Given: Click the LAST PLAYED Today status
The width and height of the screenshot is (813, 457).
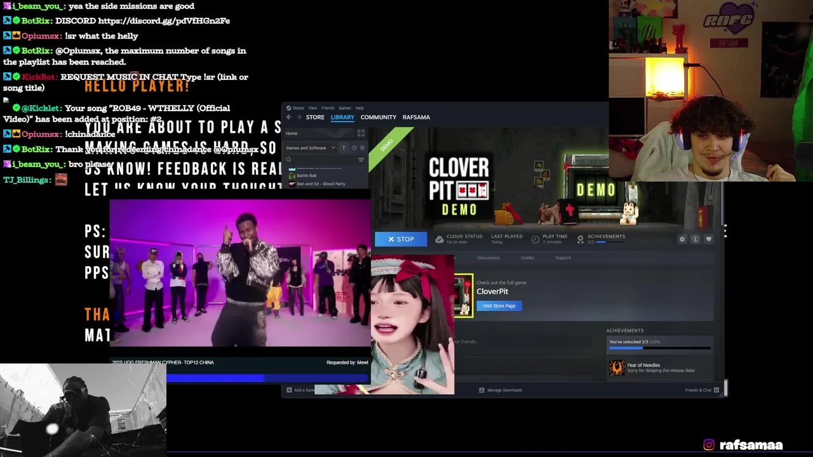Looking at the screenshot, I should (x=507, y=239).
